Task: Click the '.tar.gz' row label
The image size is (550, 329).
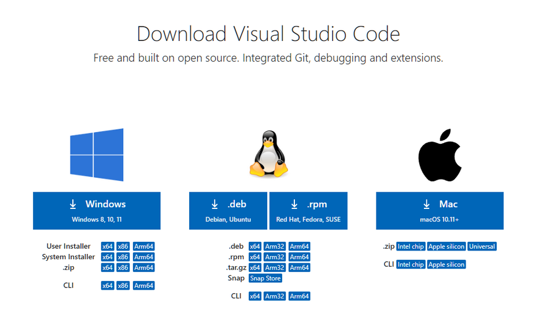Action: pyautogui.click(x=236, y=267)
